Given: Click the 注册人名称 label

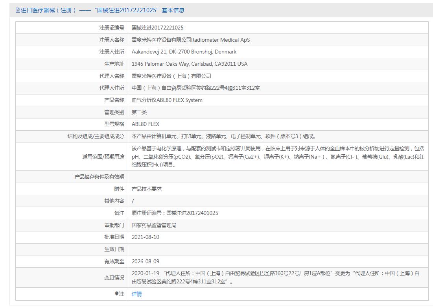Looking at the screenshot, I should [112, 40].
